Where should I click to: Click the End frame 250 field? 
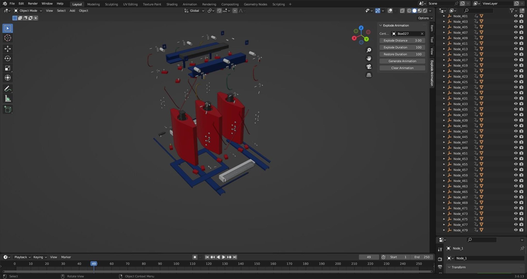point(422,257)
